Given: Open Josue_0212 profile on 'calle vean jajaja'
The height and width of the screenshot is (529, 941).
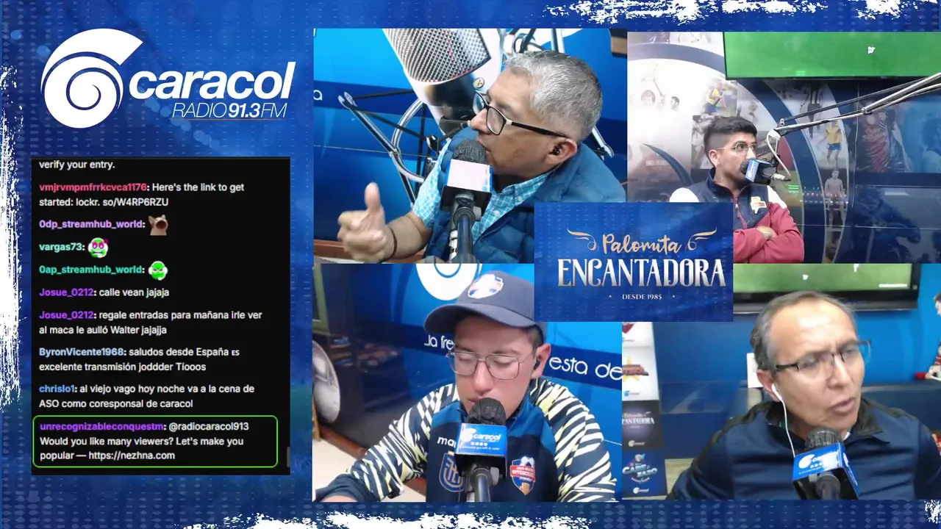Looking at the screenshot, I should (66, 292).
